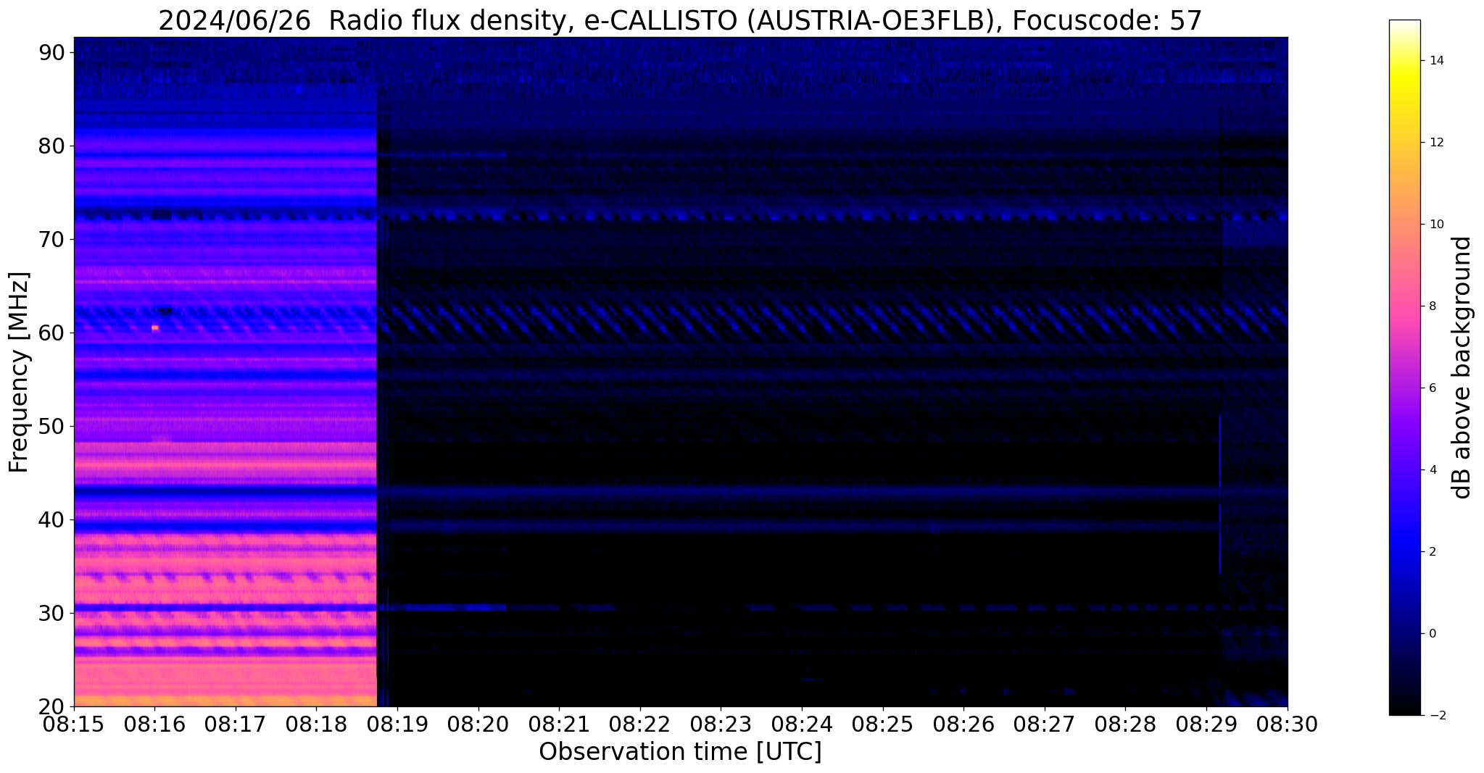This screenshot has height=773, width=1484.
Task: Click the 08:28 time tick label
Action: (x=1125, y=724)
